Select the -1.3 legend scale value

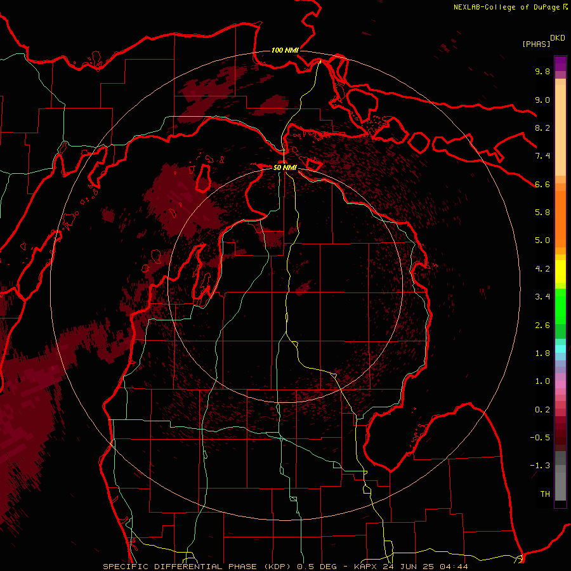click(x=540, y=466)
